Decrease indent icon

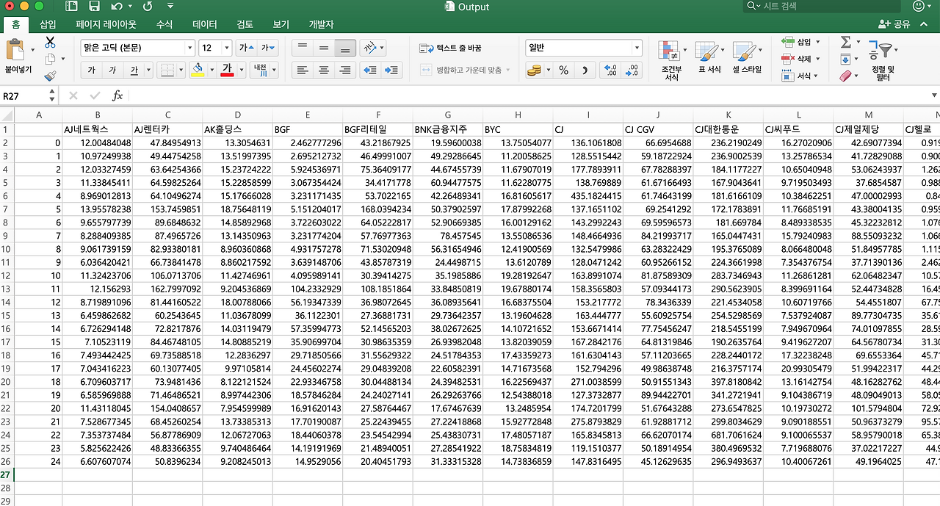coord(370,70)
